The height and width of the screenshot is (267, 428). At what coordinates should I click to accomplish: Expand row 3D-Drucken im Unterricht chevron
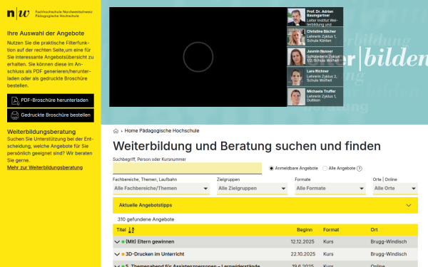[x=117, y=254]
